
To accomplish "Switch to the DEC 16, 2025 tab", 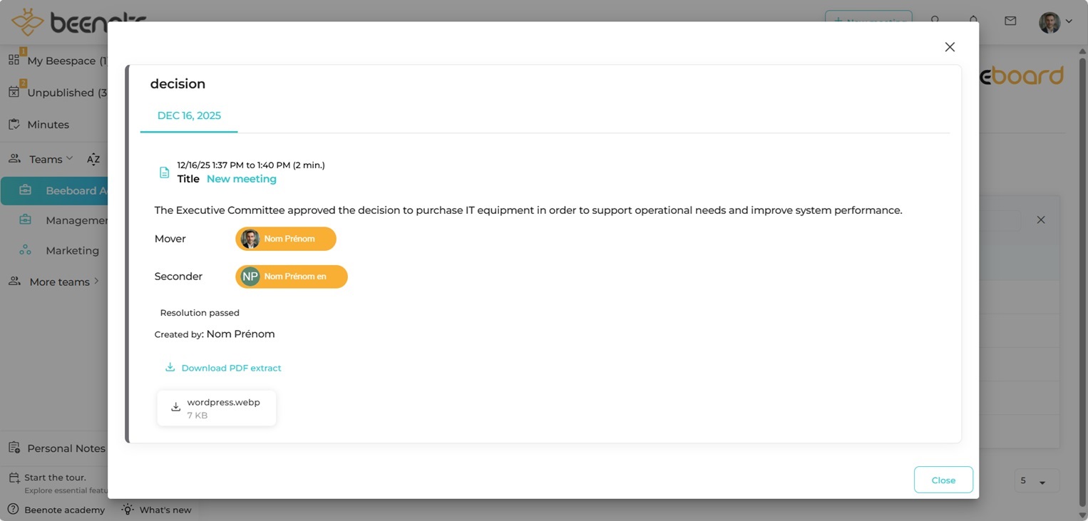I will pos(188,115).
